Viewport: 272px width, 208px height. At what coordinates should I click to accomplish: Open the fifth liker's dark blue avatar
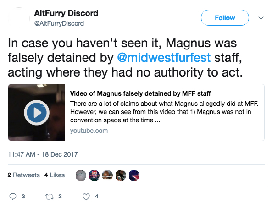click(134, 175)
